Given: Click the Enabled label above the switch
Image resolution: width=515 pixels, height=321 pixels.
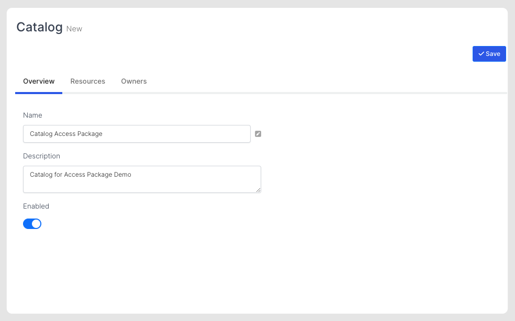Looking at the screenshot, I should [36, 206].
